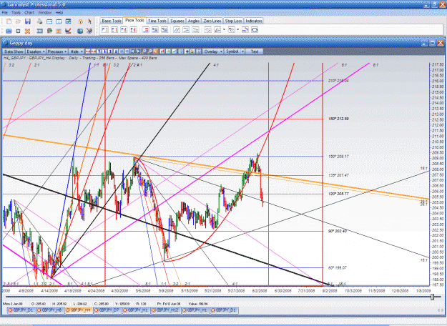Expand arrow next to angled lines price tool
Viewport: 447px width, 326px height.
224,29
